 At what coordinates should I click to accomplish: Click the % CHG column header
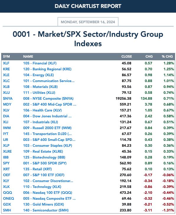pos(167,56)
